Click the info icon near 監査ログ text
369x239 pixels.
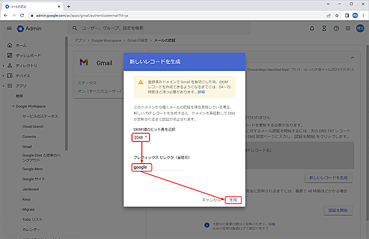pyautogui.click(x=207, y=225)
